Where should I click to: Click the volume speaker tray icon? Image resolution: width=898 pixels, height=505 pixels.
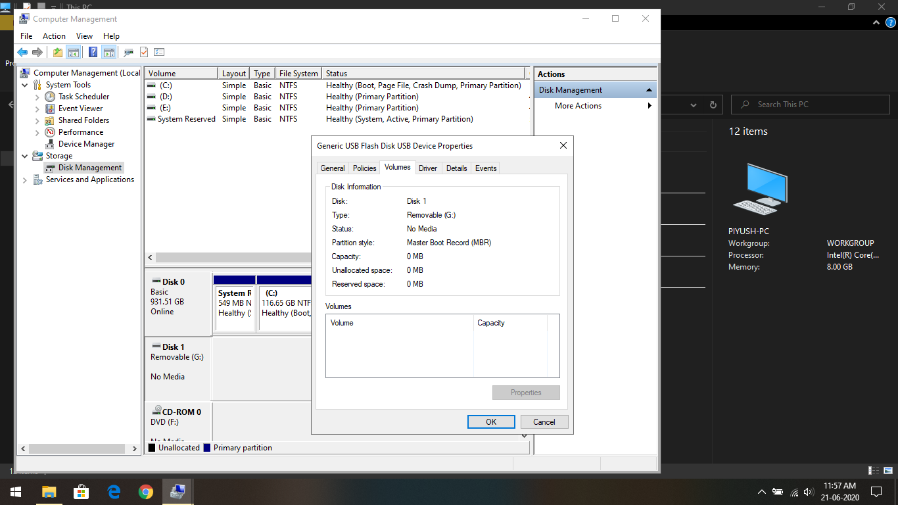coord(809,492)
